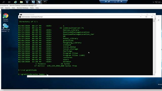
Task: Open the View menu
Action: click(13, 8)
